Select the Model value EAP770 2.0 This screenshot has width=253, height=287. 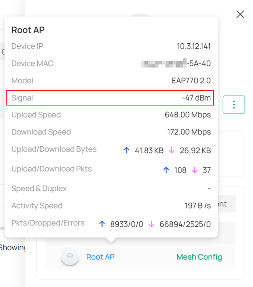191,80
